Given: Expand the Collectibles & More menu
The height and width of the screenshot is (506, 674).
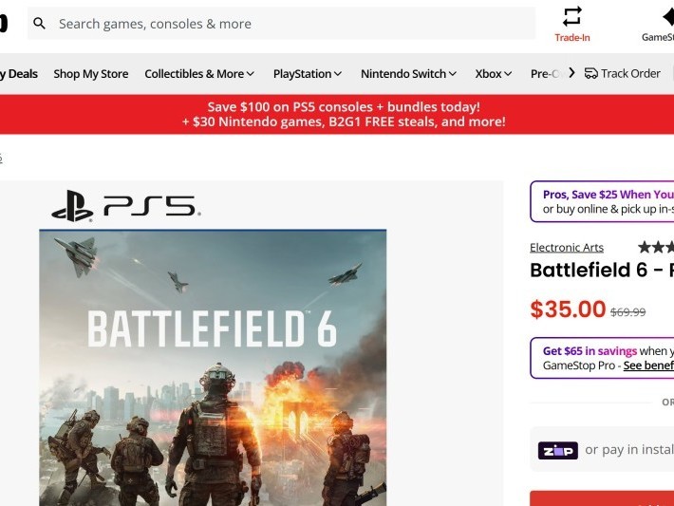Looking at the screenshot, I should [x=199, y=74].
